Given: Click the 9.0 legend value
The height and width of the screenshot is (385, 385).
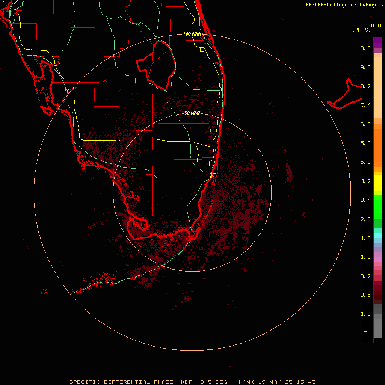Looking at the screenshot, I should [366, 67].
